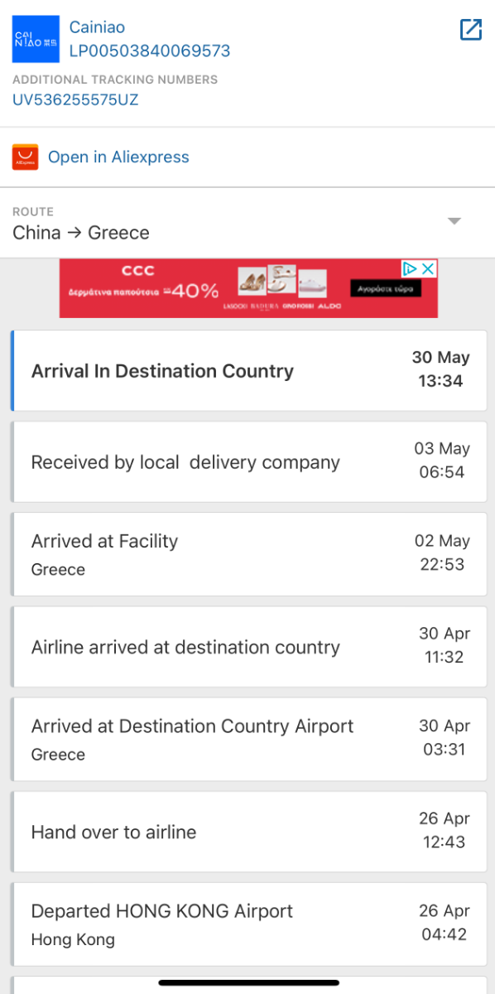Open the Arrived at Facility Greece entry
This screenshot has height=994, width=495.
(248, 554)
